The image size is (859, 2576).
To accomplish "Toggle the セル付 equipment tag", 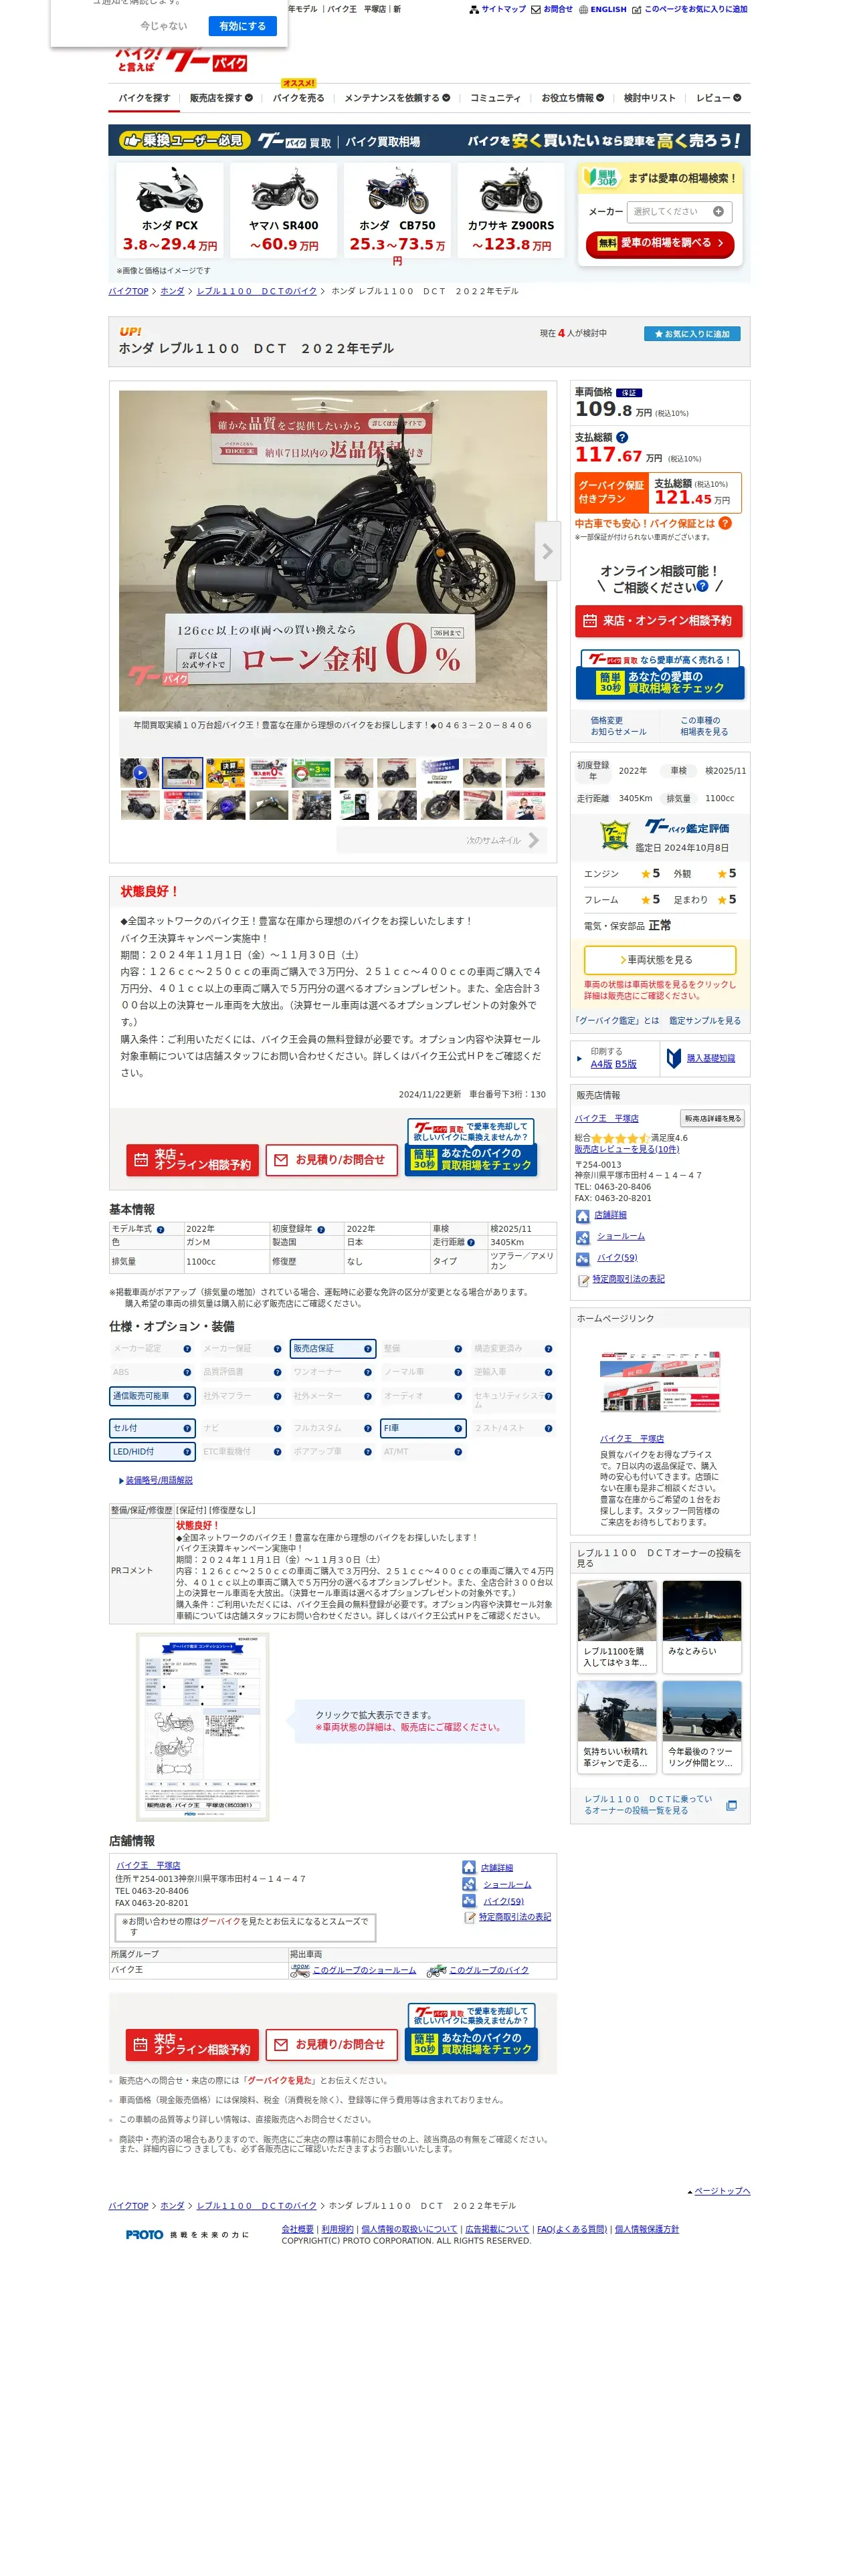I will click(x=152, y=1428).
